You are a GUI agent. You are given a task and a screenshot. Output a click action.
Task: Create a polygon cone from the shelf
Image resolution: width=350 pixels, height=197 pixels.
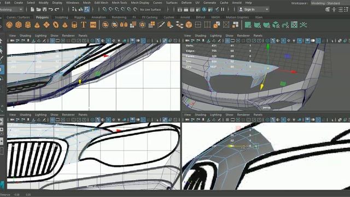click(x=37, y=25)
